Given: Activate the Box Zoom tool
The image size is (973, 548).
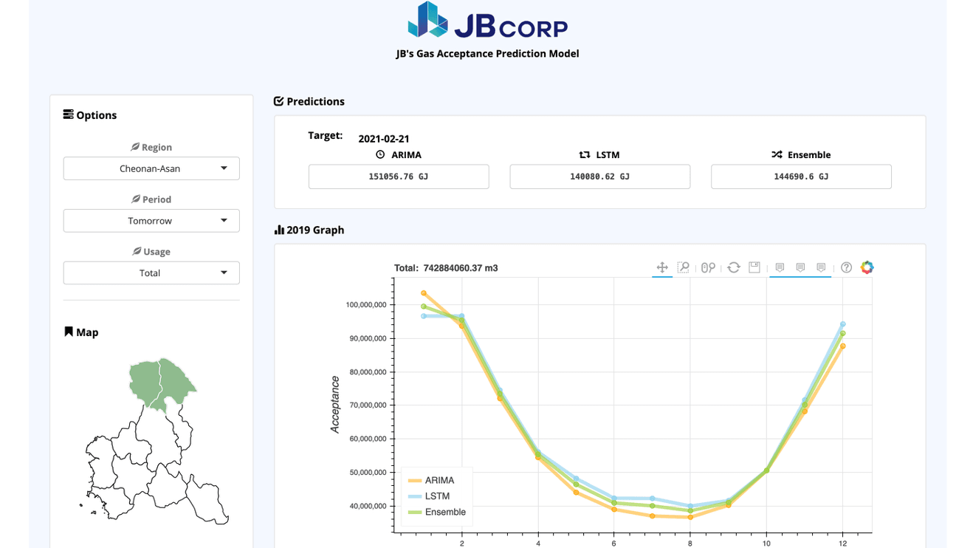Looking at the screenshot, I should coord(684,267).
